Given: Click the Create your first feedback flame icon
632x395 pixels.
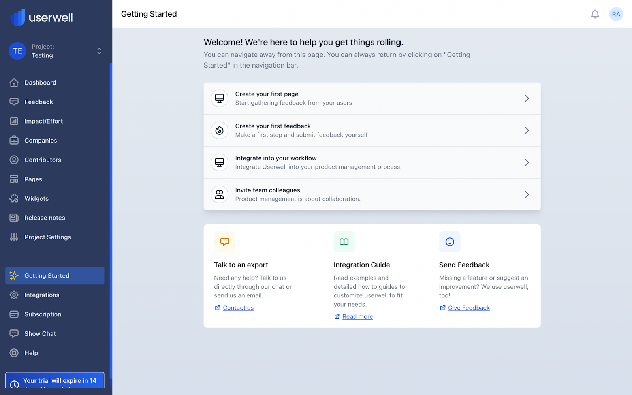Looking at the screenshot, I should pos(220,130).
